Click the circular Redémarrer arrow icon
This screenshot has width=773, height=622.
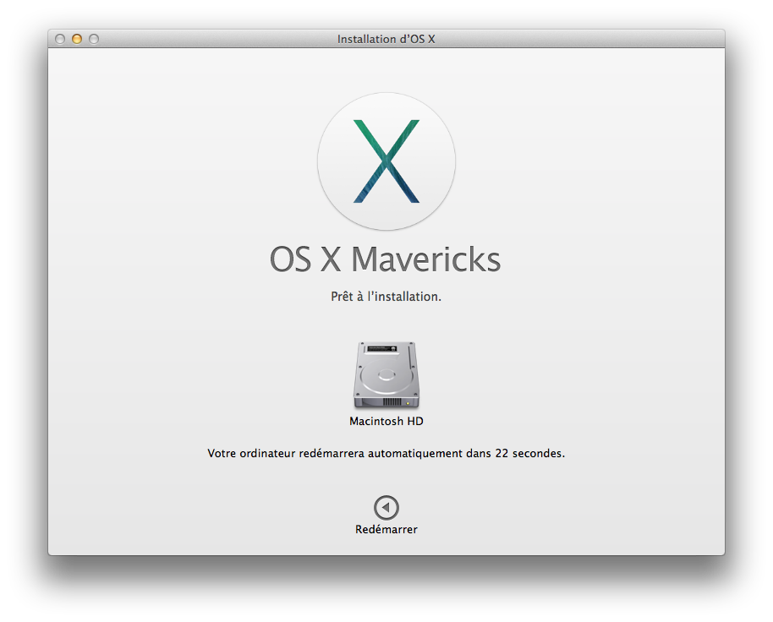386,507
